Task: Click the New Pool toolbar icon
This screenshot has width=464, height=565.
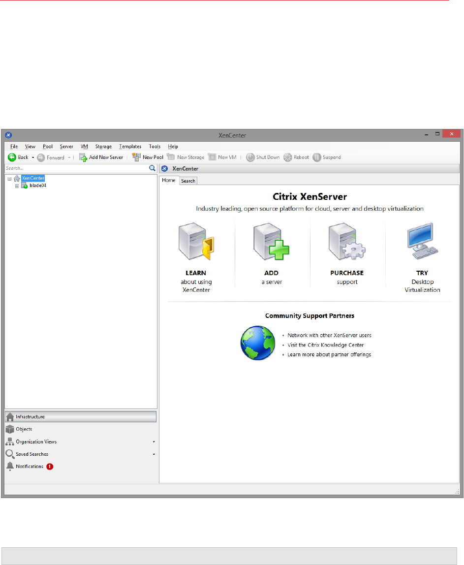Action: click(x=136, y=157)
